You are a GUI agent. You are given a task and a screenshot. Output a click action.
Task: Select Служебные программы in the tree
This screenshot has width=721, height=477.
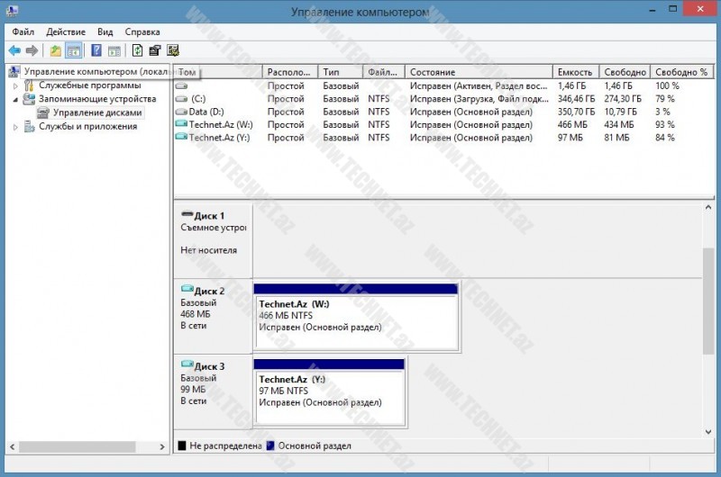tap(89, 85)
